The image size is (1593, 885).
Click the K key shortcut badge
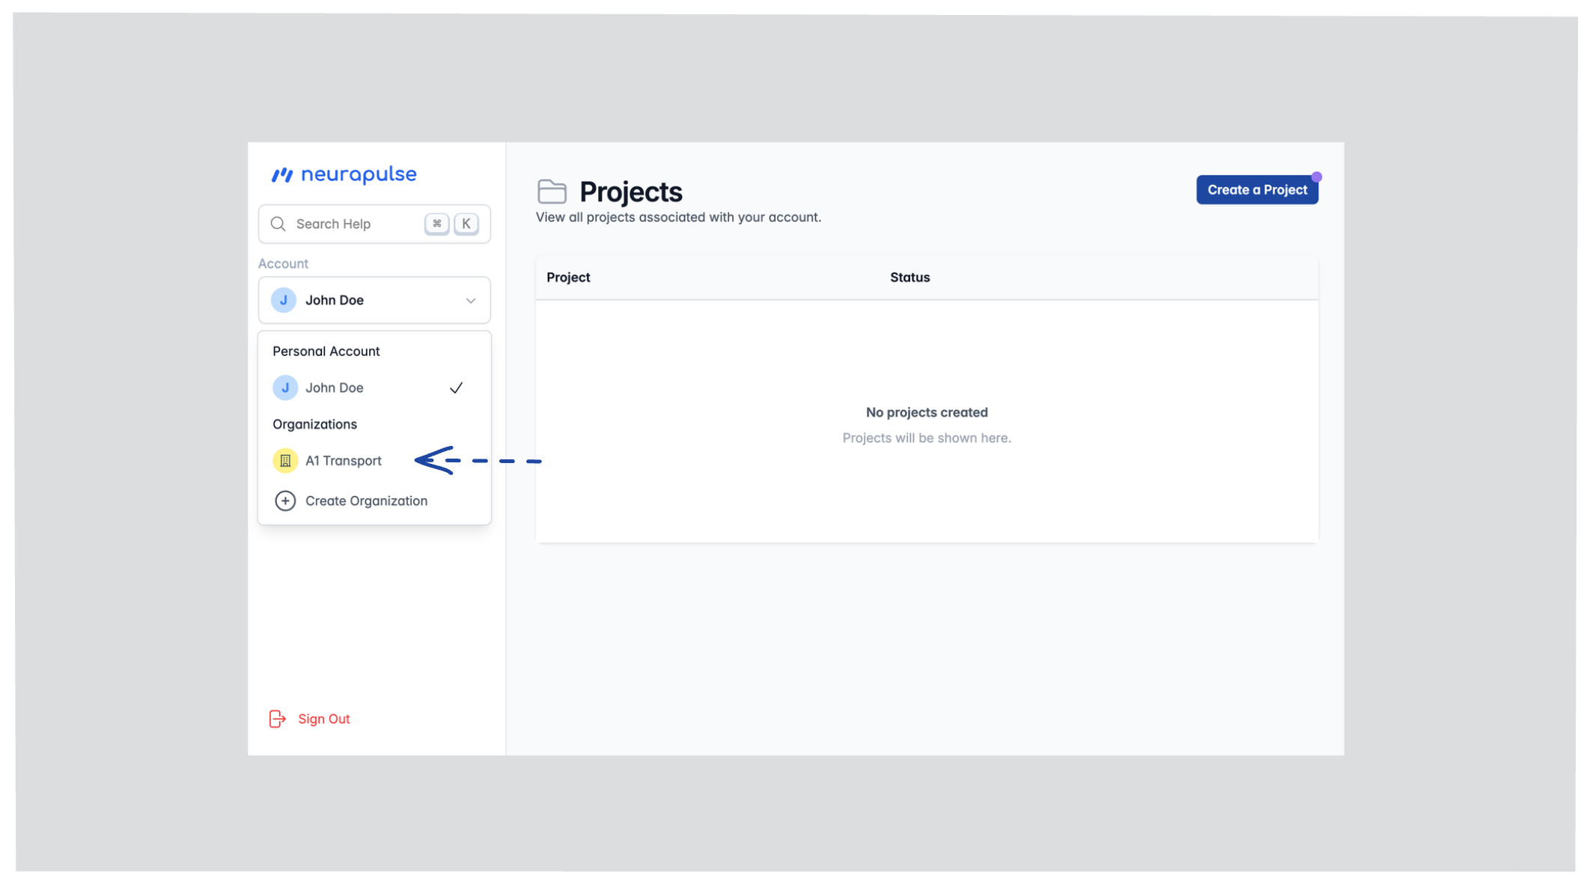[x=466, y=224]
